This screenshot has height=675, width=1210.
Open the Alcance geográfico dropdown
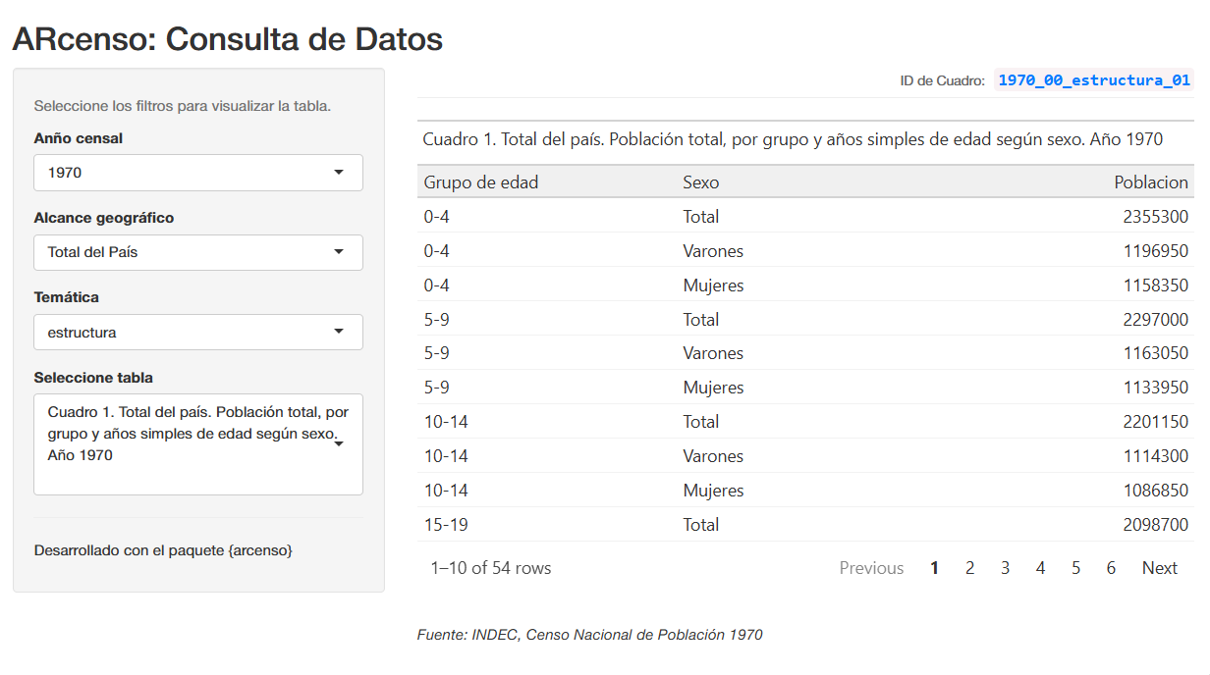(x=196, y=252)
